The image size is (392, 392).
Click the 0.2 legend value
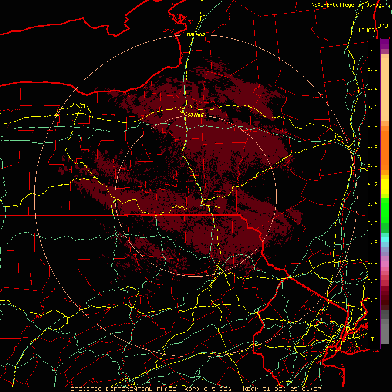click(372, 281)
